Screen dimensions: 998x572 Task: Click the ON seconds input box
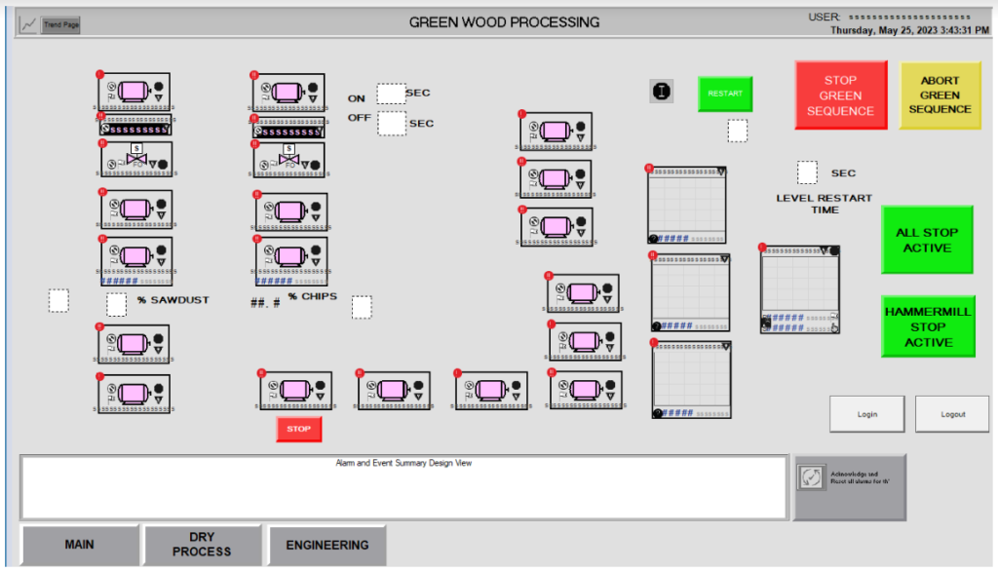pos(391,94)
